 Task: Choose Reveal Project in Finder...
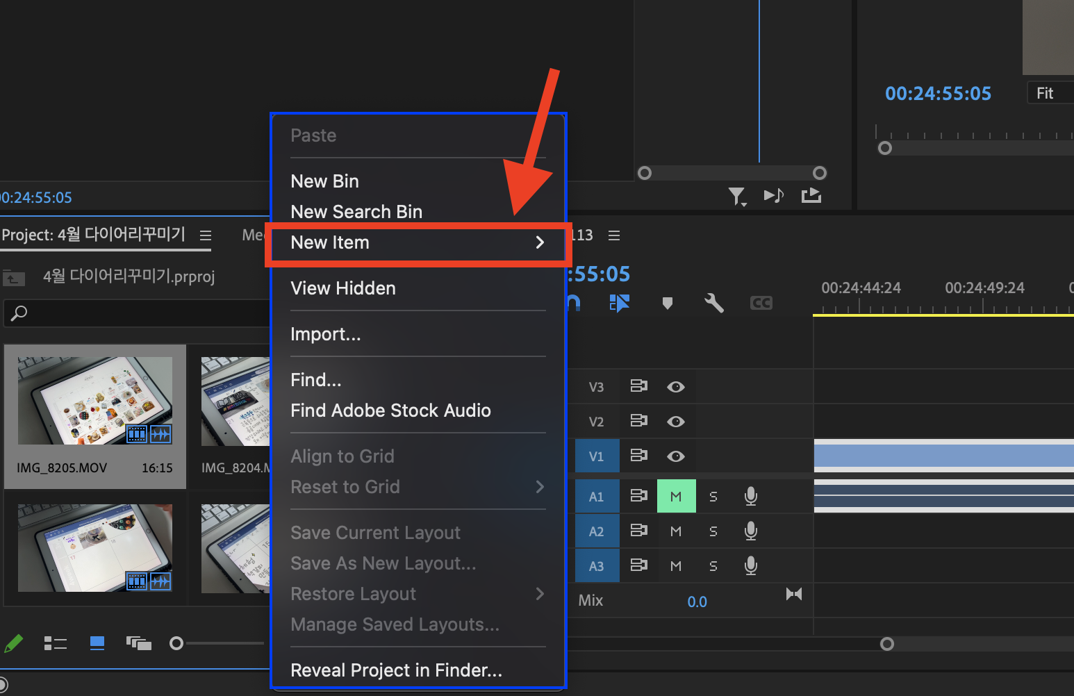(x=396, y=670)
